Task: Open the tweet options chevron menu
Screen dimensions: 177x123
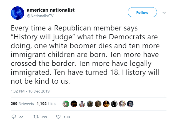Action: click(x=164, y=12)
